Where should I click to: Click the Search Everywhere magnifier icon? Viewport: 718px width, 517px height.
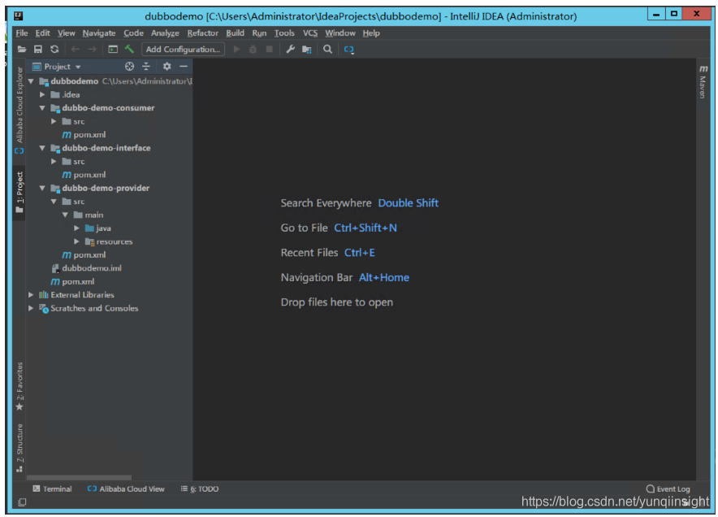(x=327, y=50)
